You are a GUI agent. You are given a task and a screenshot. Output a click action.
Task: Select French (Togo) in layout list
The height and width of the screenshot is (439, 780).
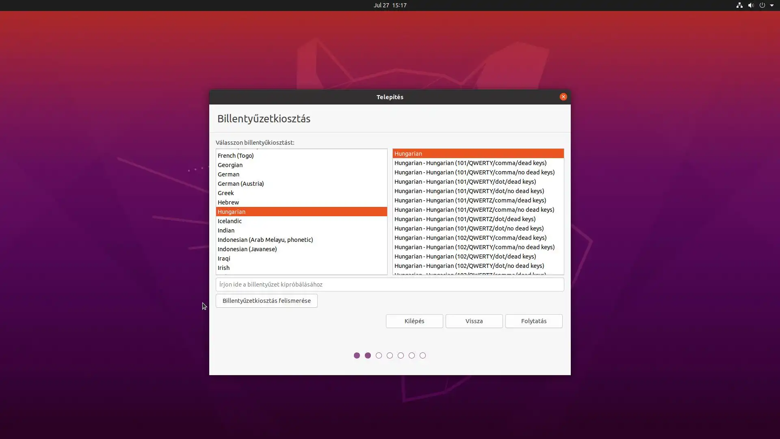(x=236, y=156)
